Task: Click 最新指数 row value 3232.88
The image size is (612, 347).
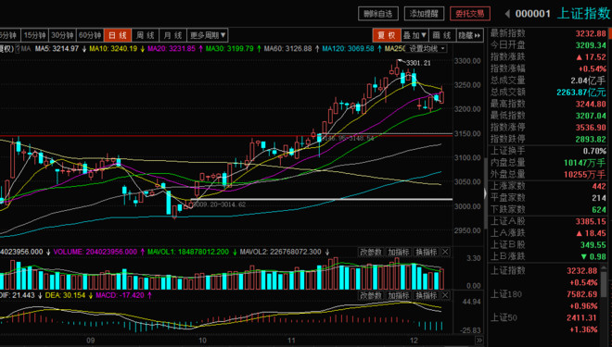Action: pos(591,33)
